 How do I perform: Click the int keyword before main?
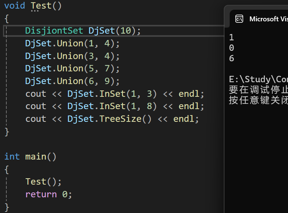tap(12, 156)
